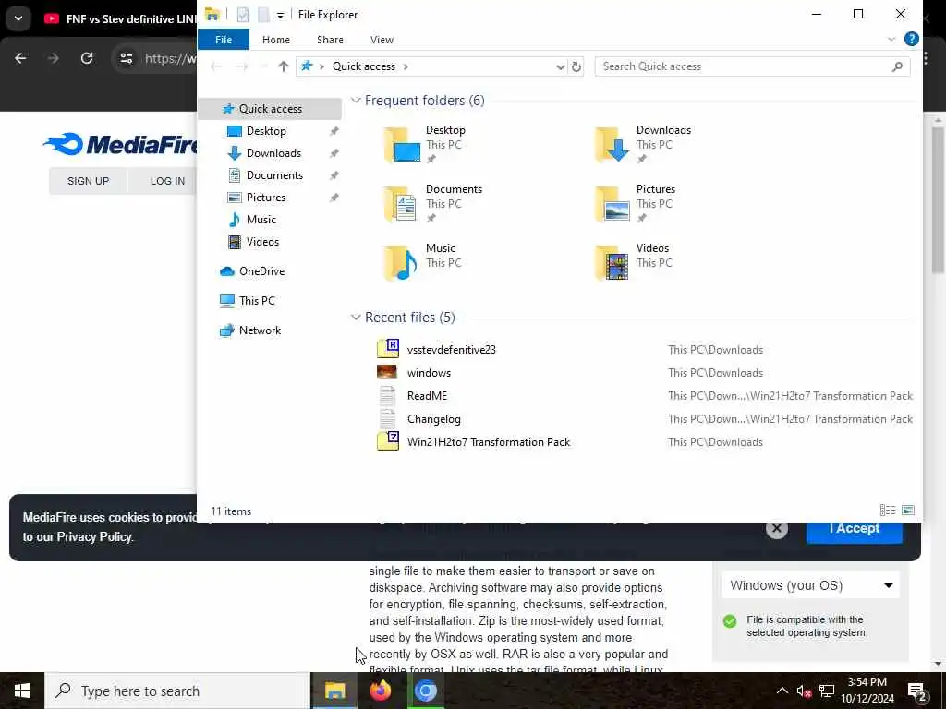Collapse the Recent files group
The width and height of the screenshot is (946, 709).
point(356,318)
